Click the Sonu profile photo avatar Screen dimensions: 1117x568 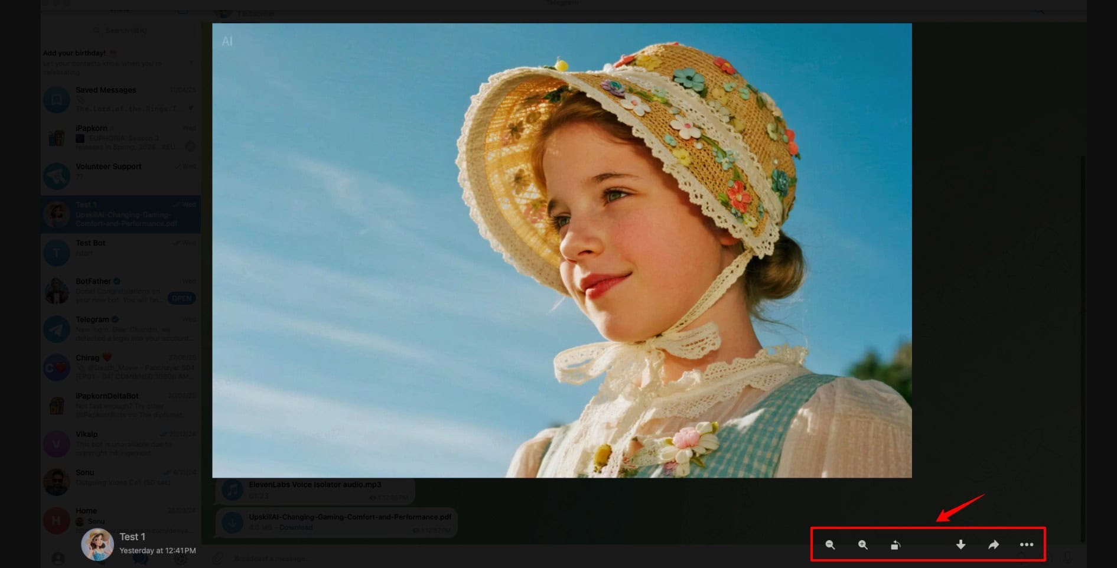point(57,482)
